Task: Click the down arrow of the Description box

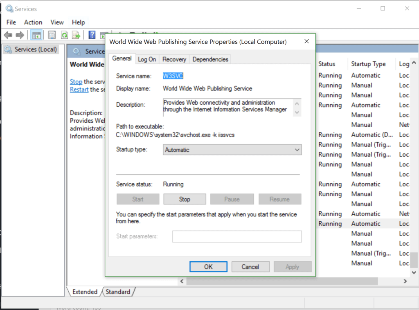Action: [x=297, y=112]
